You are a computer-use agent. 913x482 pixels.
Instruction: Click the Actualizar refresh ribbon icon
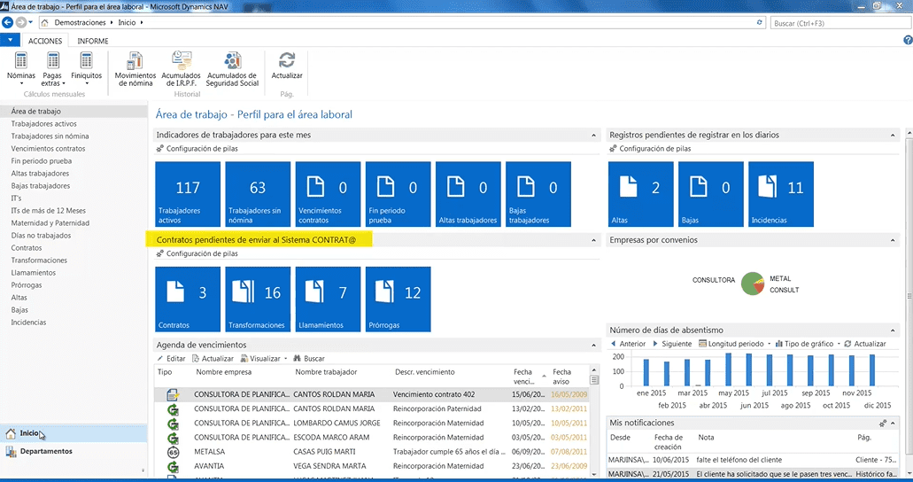287,66
